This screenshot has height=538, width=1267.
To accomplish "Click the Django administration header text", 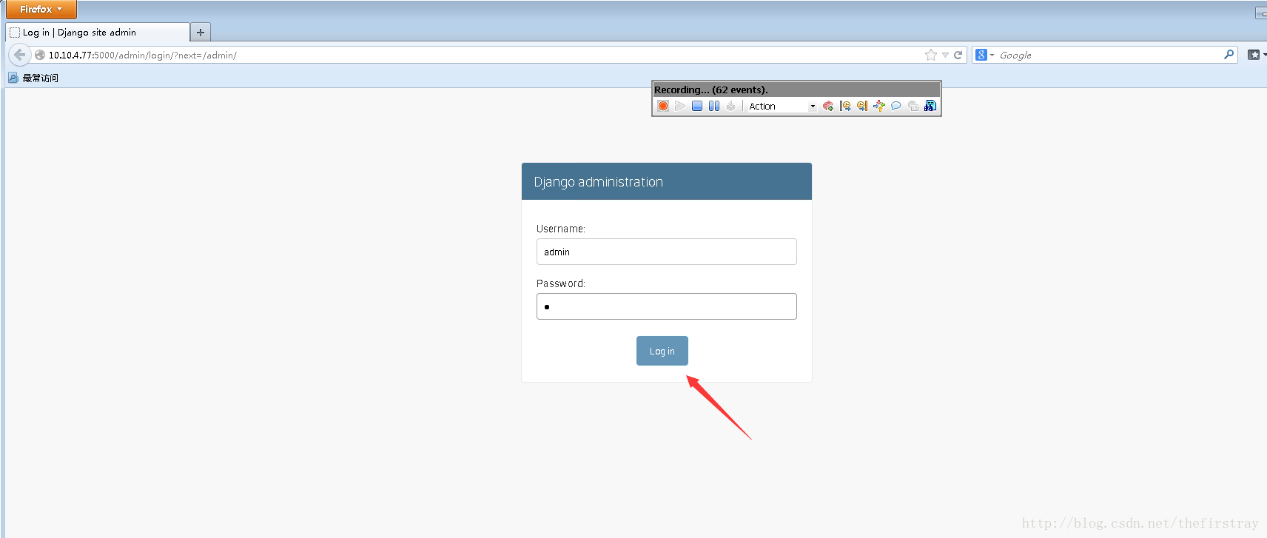I will pyautogui.click(x=598, y=182).
